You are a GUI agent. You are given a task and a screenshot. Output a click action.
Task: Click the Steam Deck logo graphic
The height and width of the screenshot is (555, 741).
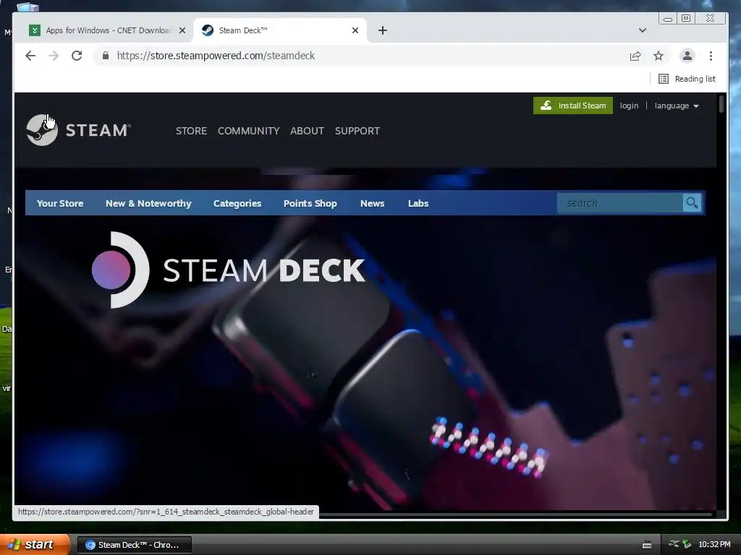click(228, 270)
